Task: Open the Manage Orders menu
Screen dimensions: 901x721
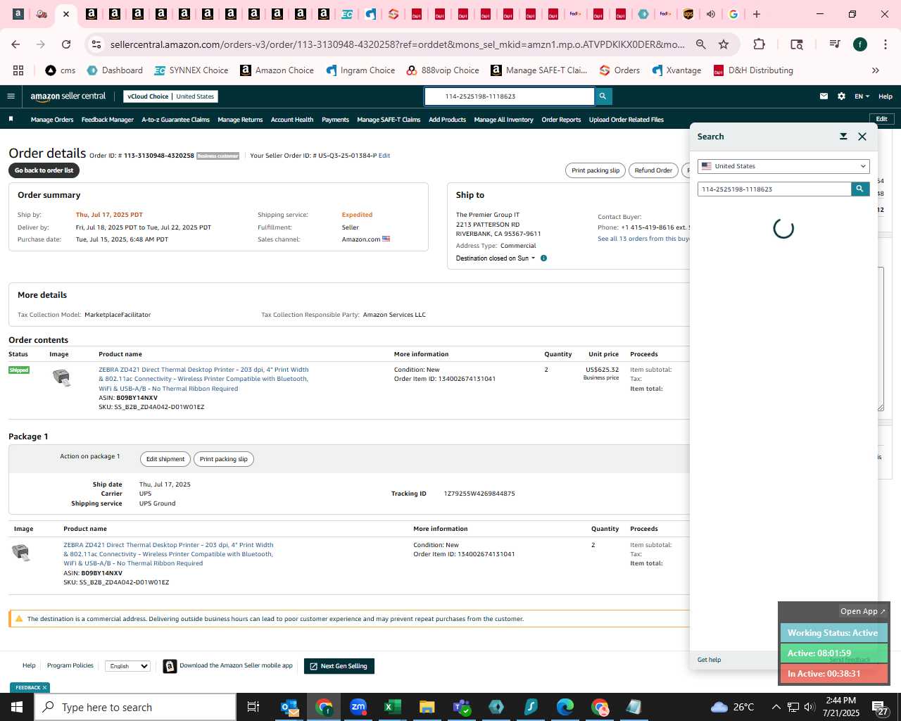Action: click(52, 120)
